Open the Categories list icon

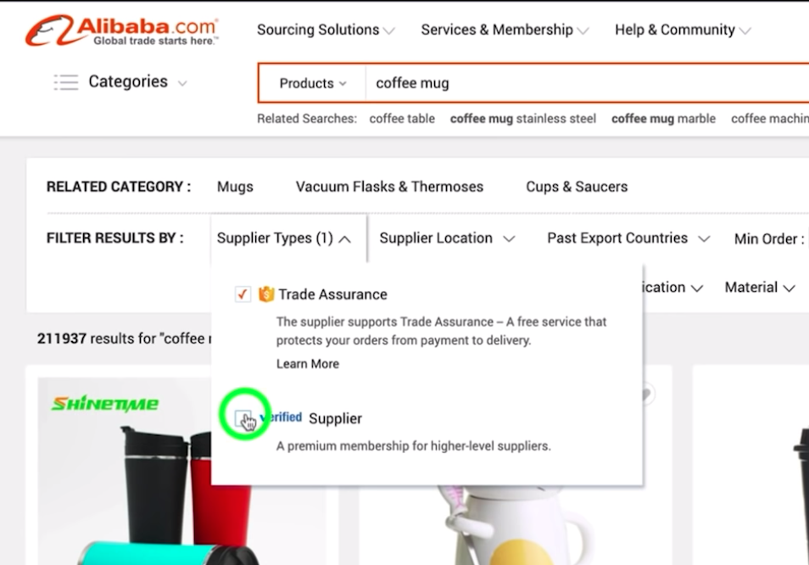[66, 82]
